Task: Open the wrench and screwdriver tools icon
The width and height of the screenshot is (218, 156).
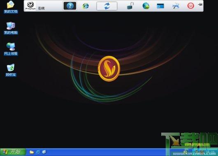Action: coord(176,6)
